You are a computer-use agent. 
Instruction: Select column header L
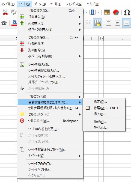[117, 39]
